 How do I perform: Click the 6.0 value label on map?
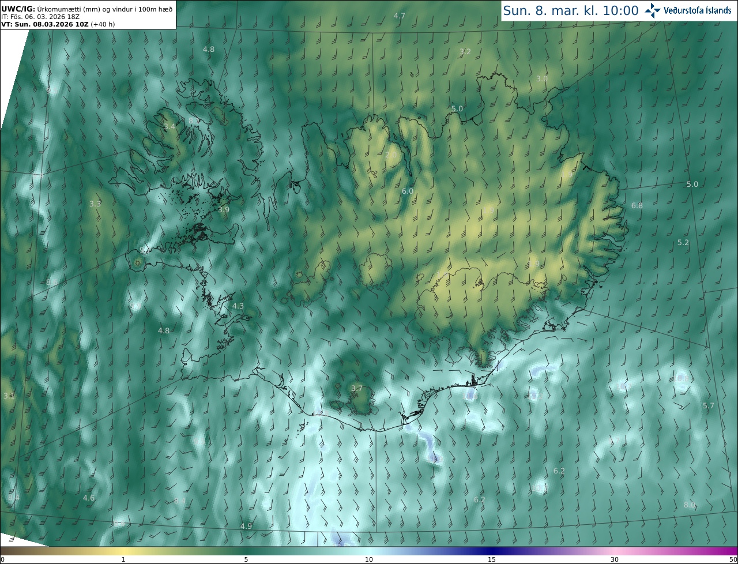click(408, 191)
